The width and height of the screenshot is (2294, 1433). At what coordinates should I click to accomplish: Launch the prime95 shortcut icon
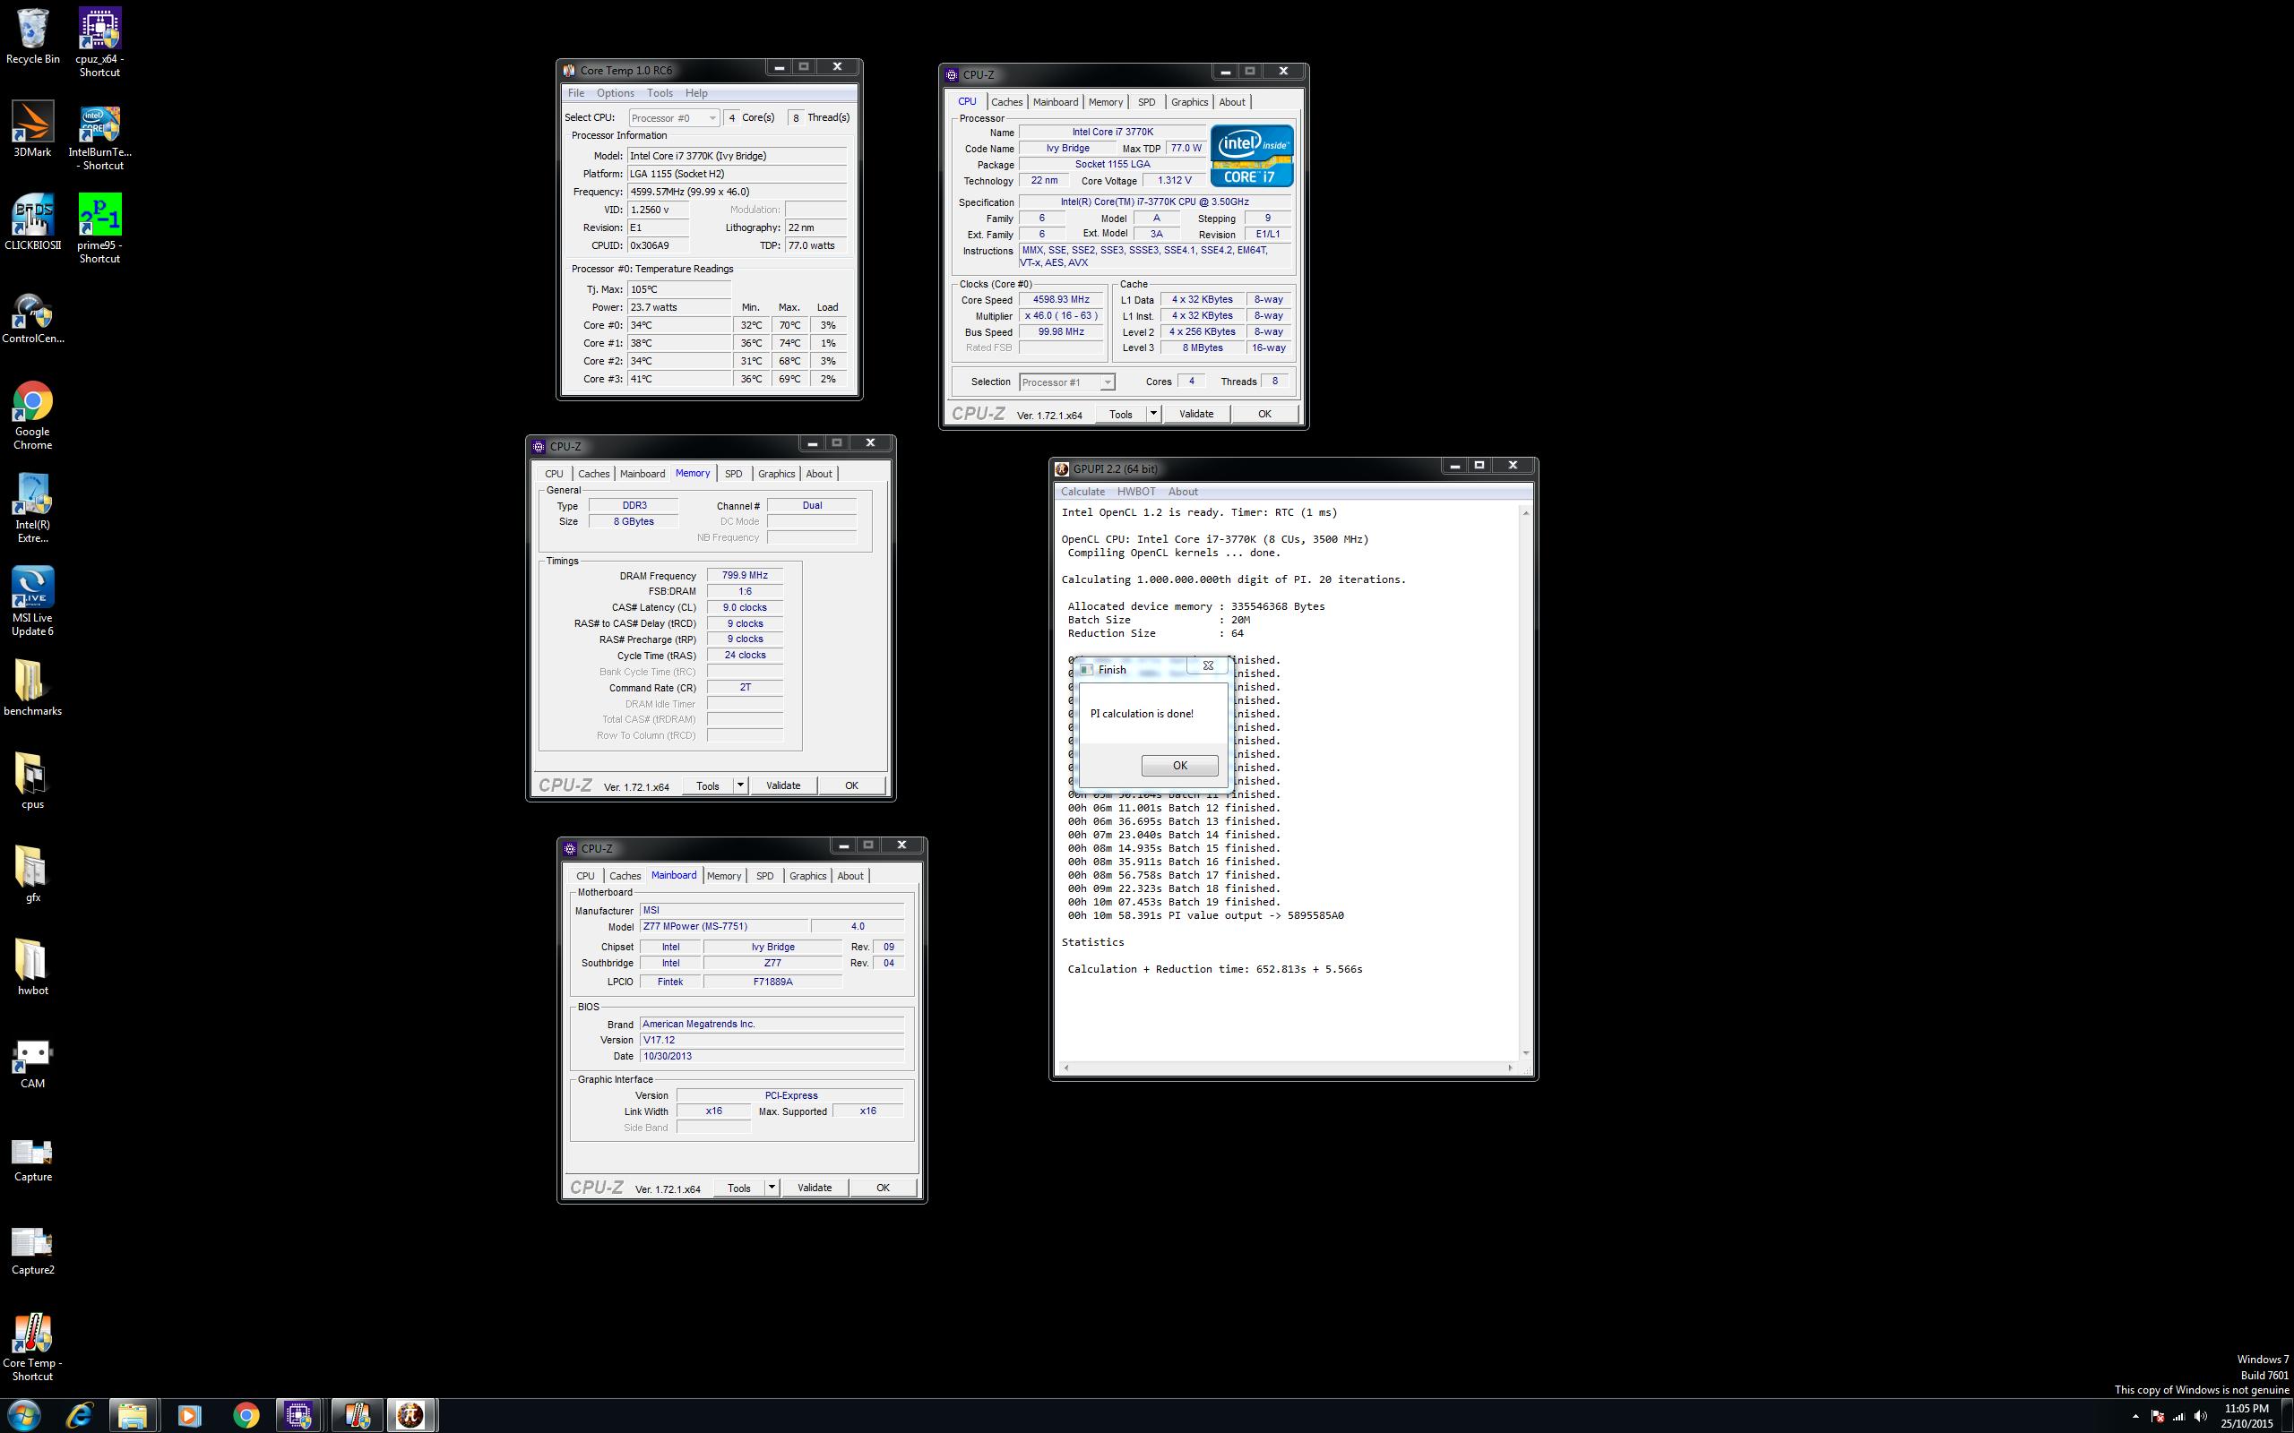click(x=99, y=229)
